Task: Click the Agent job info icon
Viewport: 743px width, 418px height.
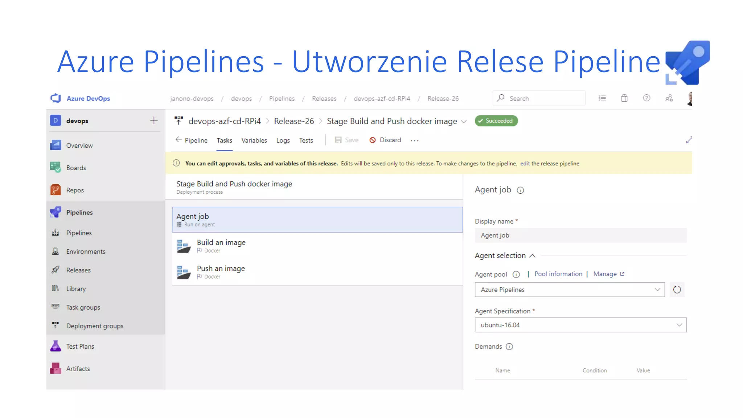Action: point(520,190)
